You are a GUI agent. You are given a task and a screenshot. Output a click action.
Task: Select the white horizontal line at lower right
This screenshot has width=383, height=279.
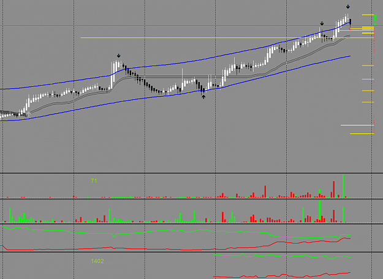(357, 125)
